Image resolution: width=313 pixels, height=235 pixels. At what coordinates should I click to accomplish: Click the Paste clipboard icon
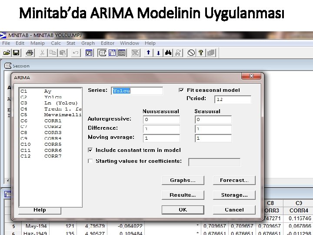click(x=63, y=53)
